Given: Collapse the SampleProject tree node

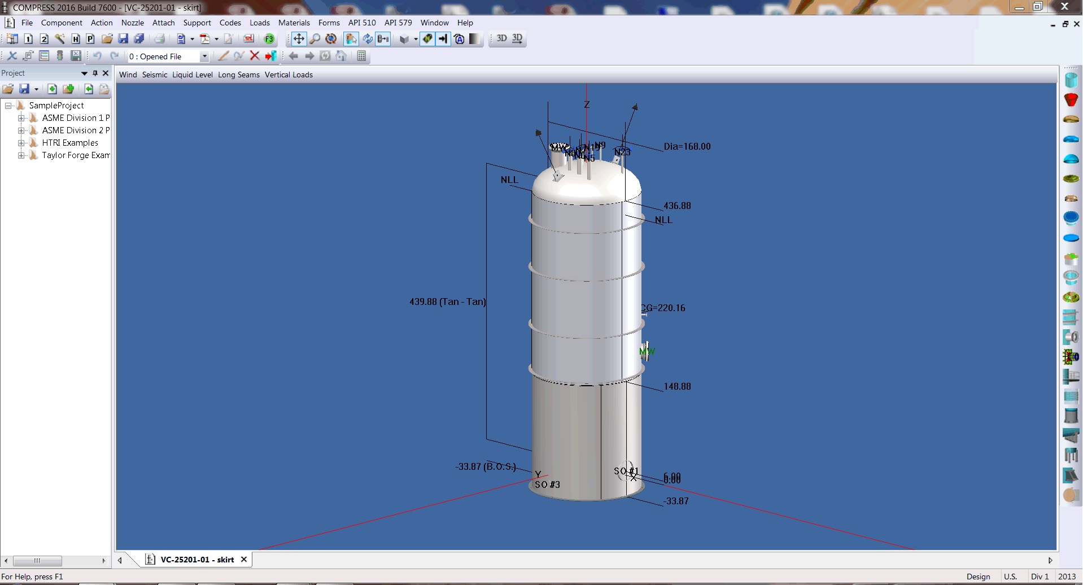Looking at the screenshot, I should (8, 106).
